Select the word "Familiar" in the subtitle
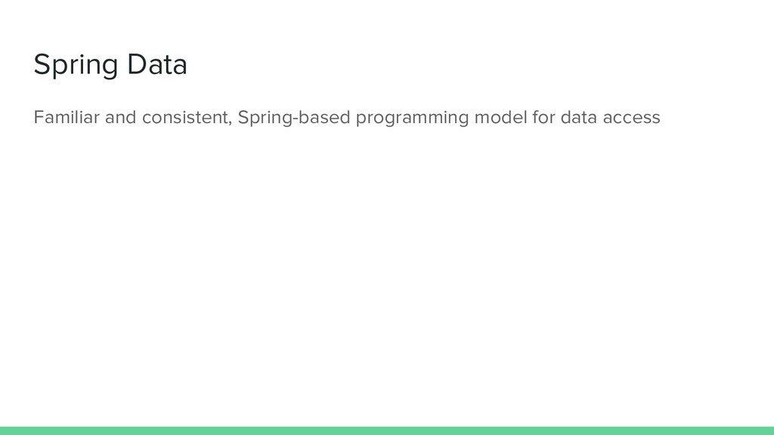The image size is (774, 435). click(x=67, y=117)
